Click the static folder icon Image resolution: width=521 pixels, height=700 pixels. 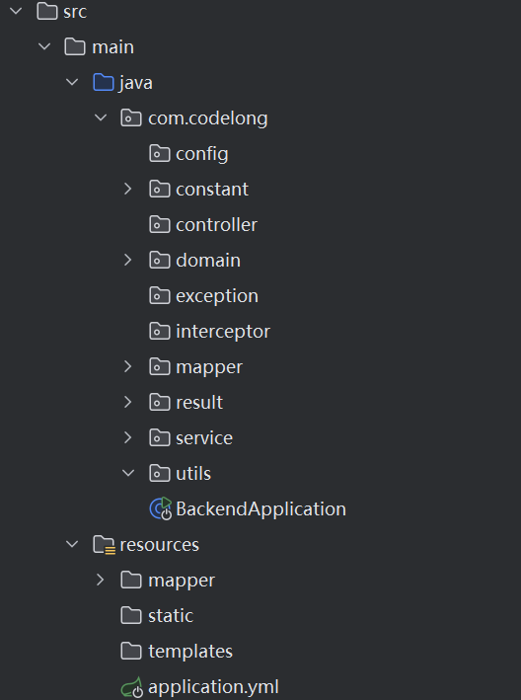click(x=131, y=616)
